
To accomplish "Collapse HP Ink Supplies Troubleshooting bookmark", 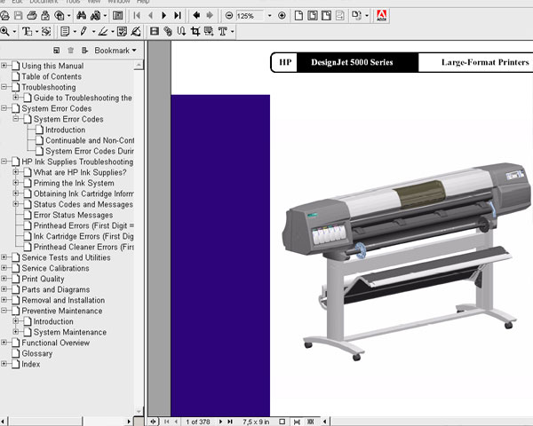I will (4, 162).
